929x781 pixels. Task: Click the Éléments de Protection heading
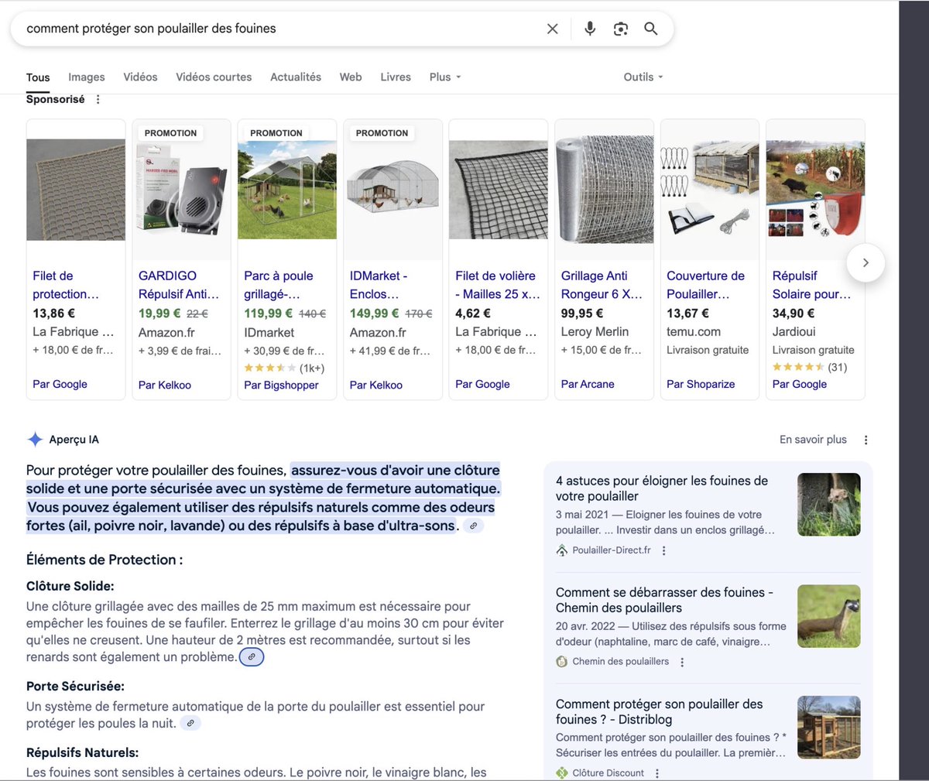tap(105, 560)
